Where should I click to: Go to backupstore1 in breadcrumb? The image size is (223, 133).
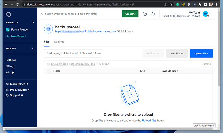click(59, 64)
